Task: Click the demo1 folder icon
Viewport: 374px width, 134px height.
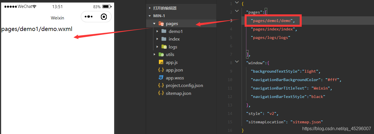Action: coord(164,31)
